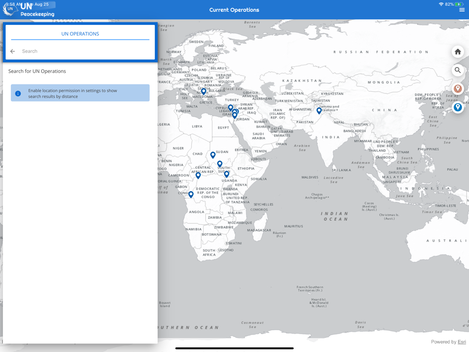
Task: Select the marker near Uganda border
Action: tap(227, 174)
